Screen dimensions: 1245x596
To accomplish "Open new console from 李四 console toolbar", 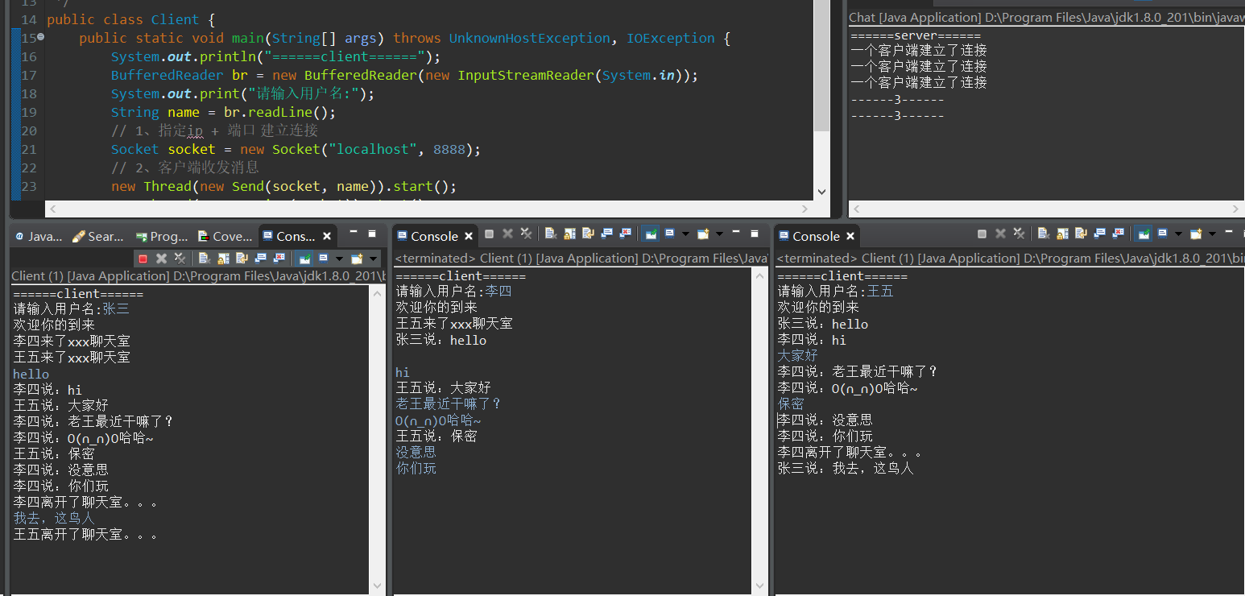I will pos(703,234).
